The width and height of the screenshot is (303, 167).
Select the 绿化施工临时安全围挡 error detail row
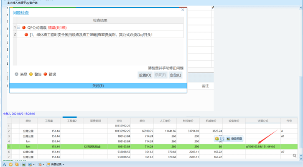100,35
